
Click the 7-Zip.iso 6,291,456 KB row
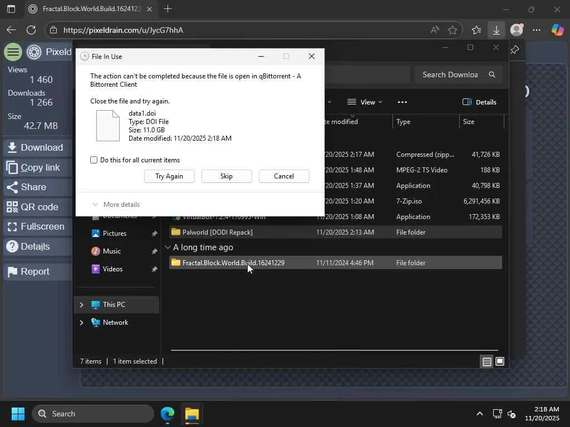point(413,201)
